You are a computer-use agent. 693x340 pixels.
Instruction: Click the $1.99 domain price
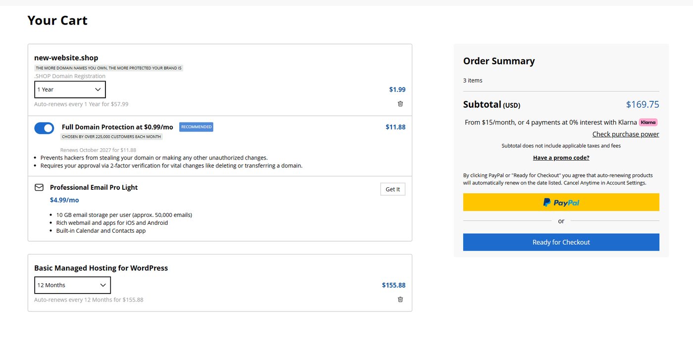[397, 89]
